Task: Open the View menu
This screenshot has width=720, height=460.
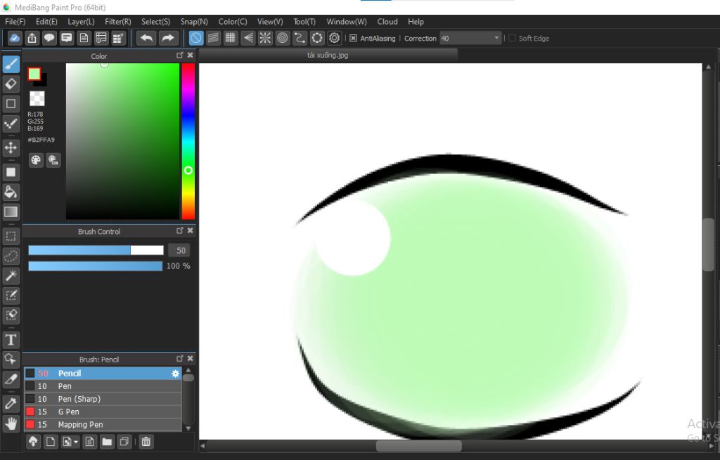Action: coord(270,22)
